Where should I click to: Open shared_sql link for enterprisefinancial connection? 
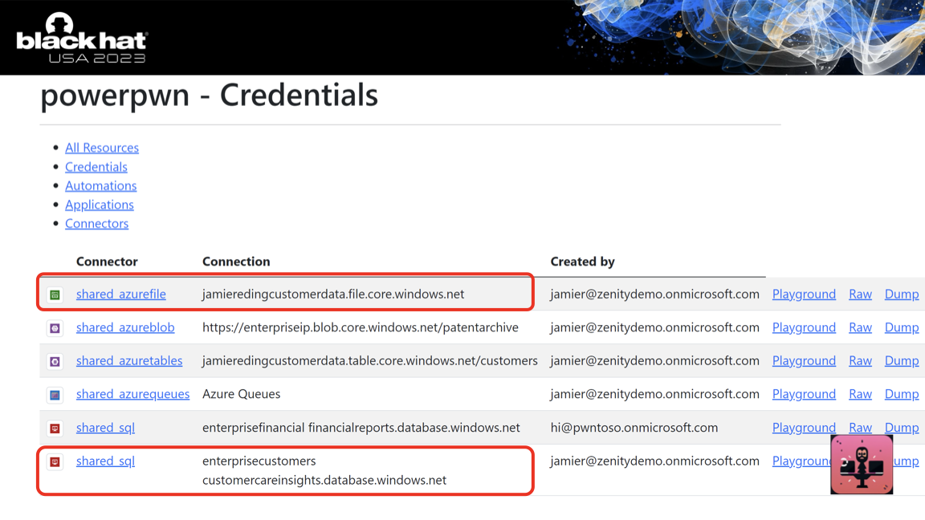coord(106,428)
